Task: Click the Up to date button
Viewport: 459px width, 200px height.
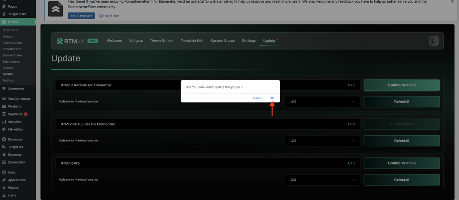Action: (x=402, y=124)
